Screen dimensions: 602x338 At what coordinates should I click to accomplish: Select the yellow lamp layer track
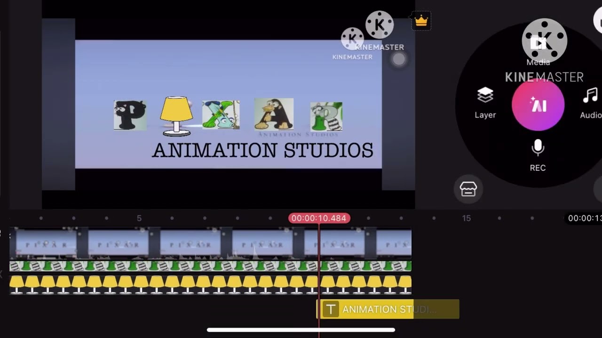211,284
